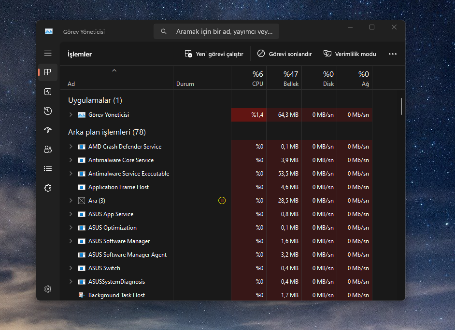Click the Background Task Host icon

[82, 295]
